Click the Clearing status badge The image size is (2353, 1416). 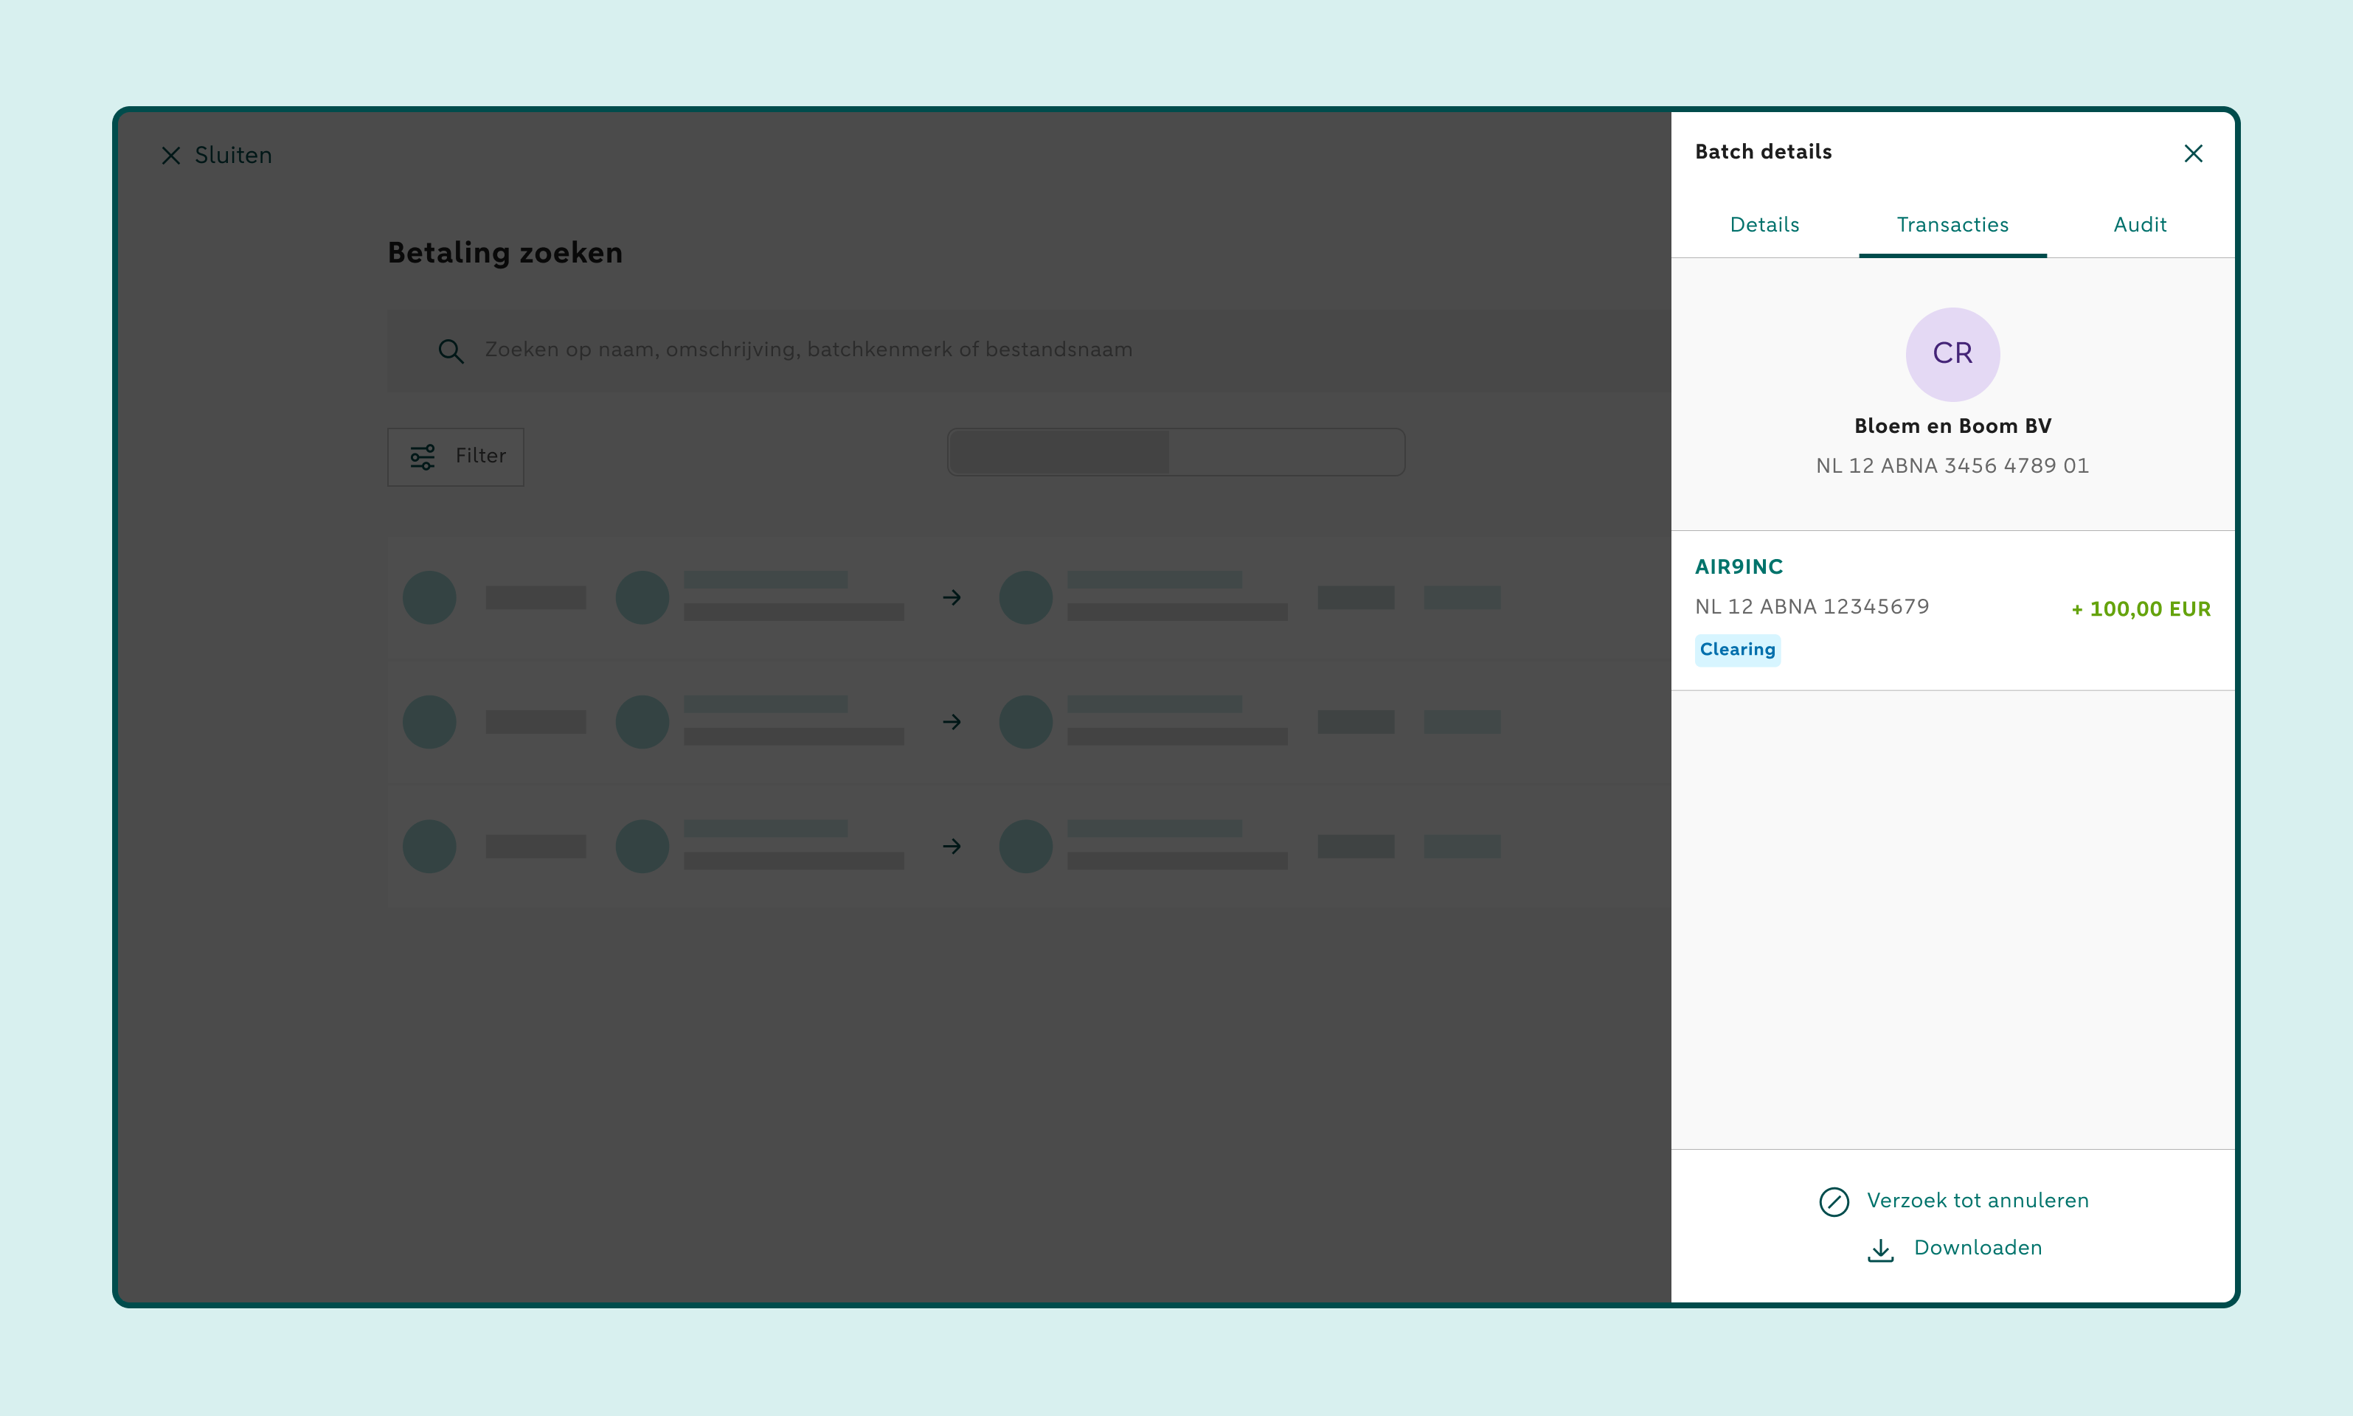click(1736, 650)
